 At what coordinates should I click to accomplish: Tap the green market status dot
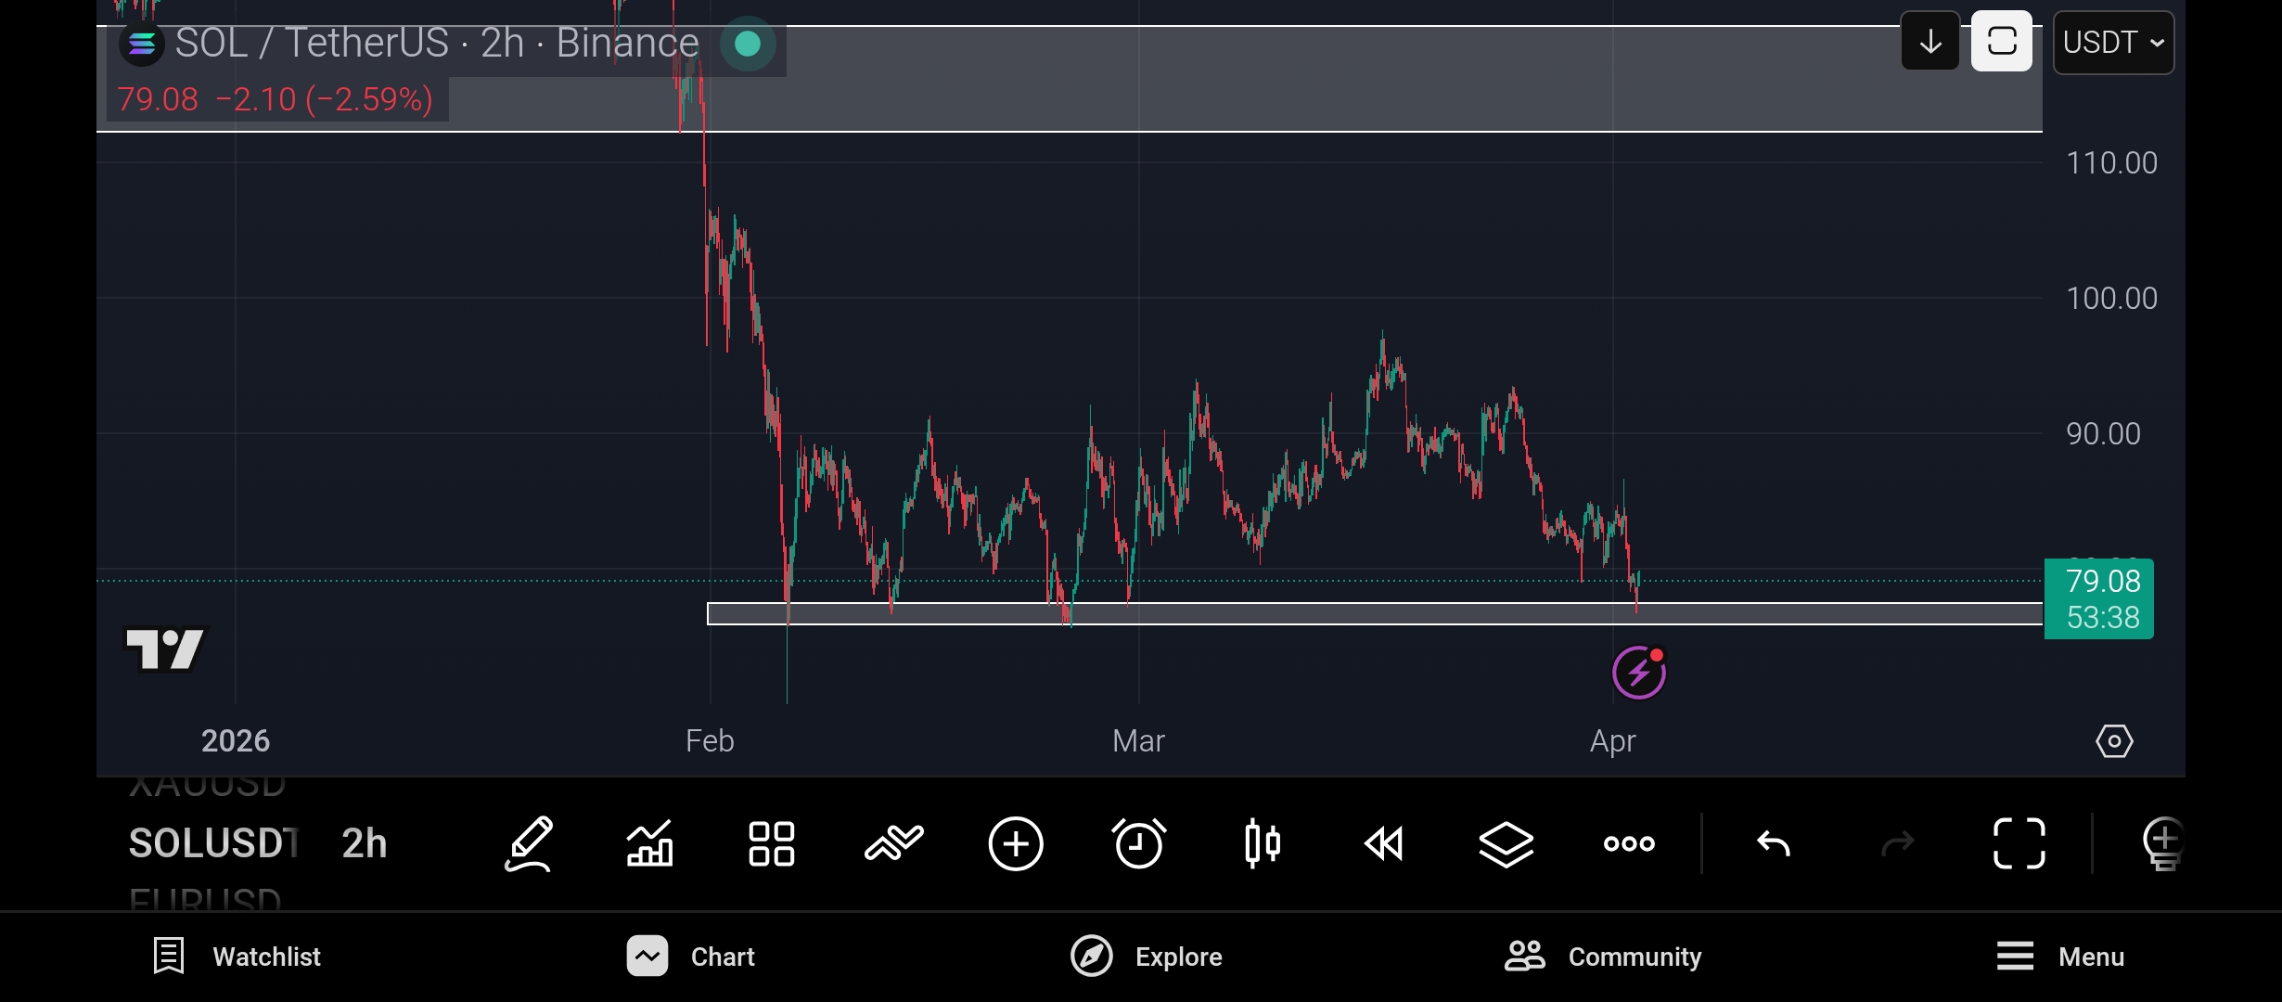pos(748,44)
